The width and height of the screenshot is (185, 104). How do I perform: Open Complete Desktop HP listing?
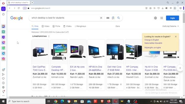click(x=58, y=68)
